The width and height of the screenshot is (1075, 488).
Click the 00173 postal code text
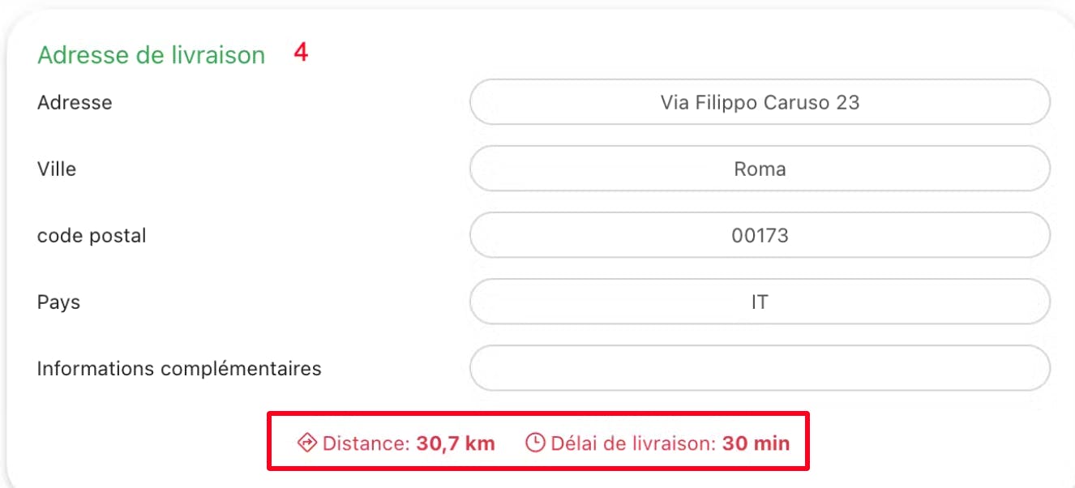760,236
